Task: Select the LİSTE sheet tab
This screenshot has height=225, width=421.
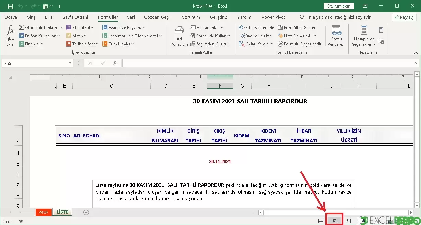Action: pyautogui.click(x=62, y=212)
